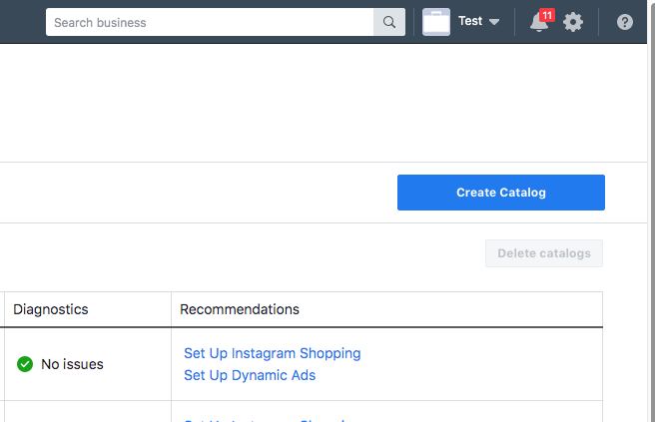Expand the Test business dropdown arrow
Screen dimensions: 655x422
[494, 22]
